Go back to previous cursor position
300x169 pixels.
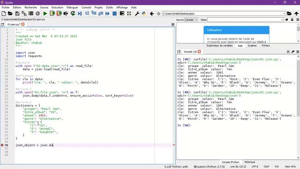click(152, 14)
